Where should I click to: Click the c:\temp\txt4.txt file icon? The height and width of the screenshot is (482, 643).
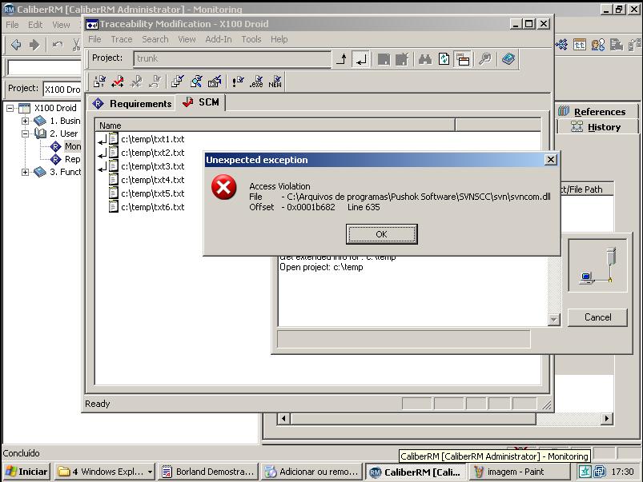(114, 180)
